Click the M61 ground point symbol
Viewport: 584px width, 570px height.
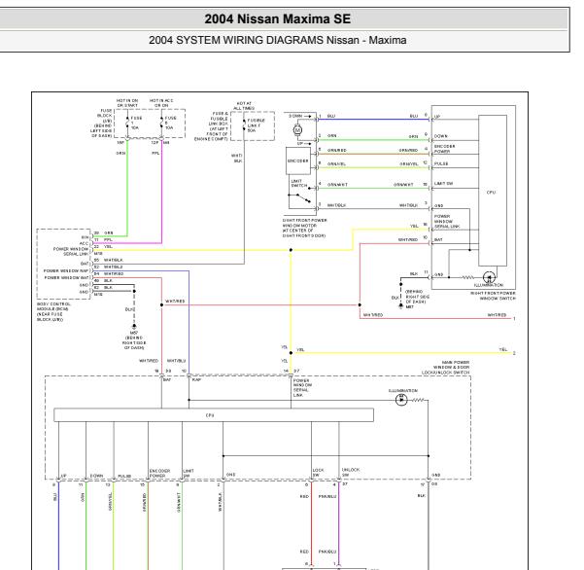tap(400, 305)
